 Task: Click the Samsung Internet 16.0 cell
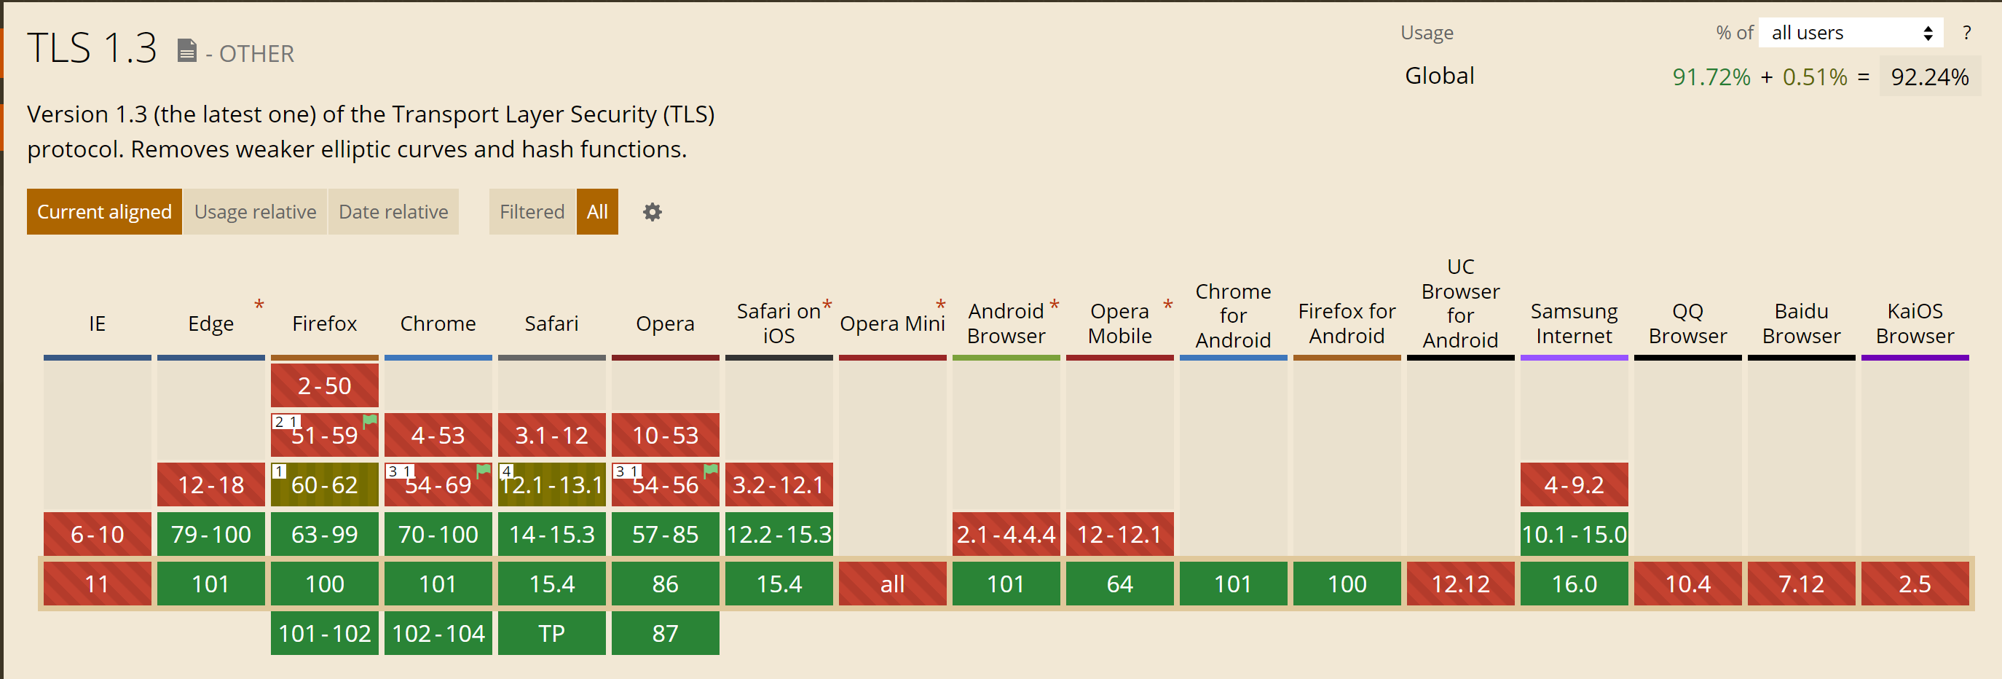tap(1574, 584)
